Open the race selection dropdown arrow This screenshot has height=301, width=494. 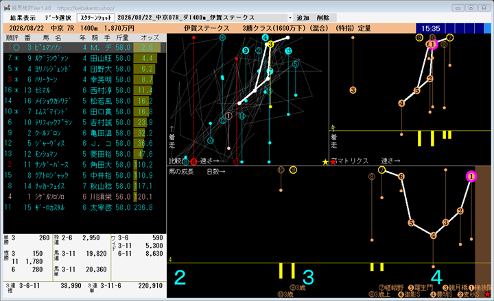(290, 18)
